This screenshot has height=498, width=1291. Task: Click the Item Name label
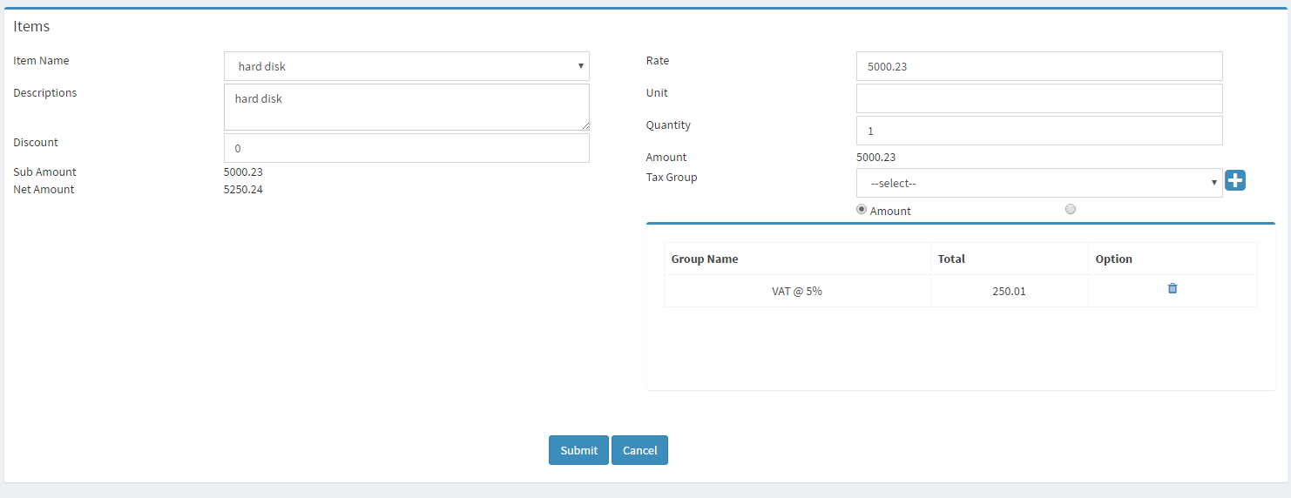tap(41, 60)
